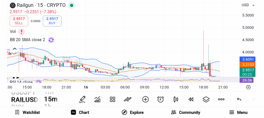Select the drawing pencil tool
Image resolution: width=264 pixels, height=118 pixels.
[x=82, y=99]
